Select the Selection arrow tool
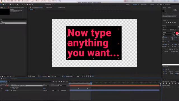 click(x=1, y=4)
